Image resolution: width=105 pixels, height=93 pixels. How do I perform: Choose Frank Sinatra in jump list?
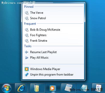(x=53, y=41)
